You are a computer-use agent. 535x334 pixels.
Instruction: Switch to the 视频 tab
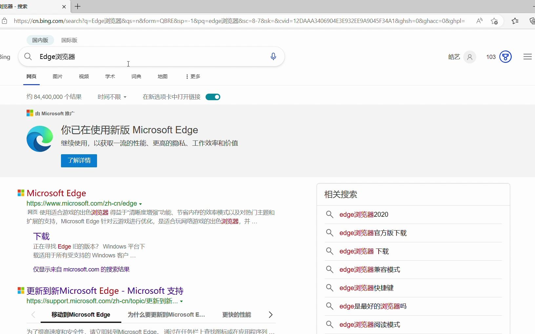tap(84, 76)
